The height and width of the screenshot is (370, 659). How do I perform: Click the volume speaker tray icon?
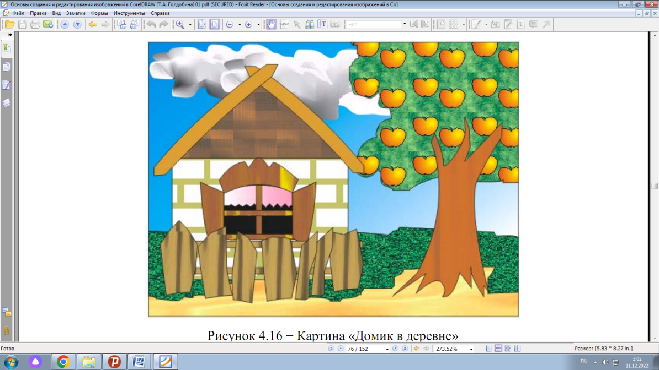(x=605, y=362)
